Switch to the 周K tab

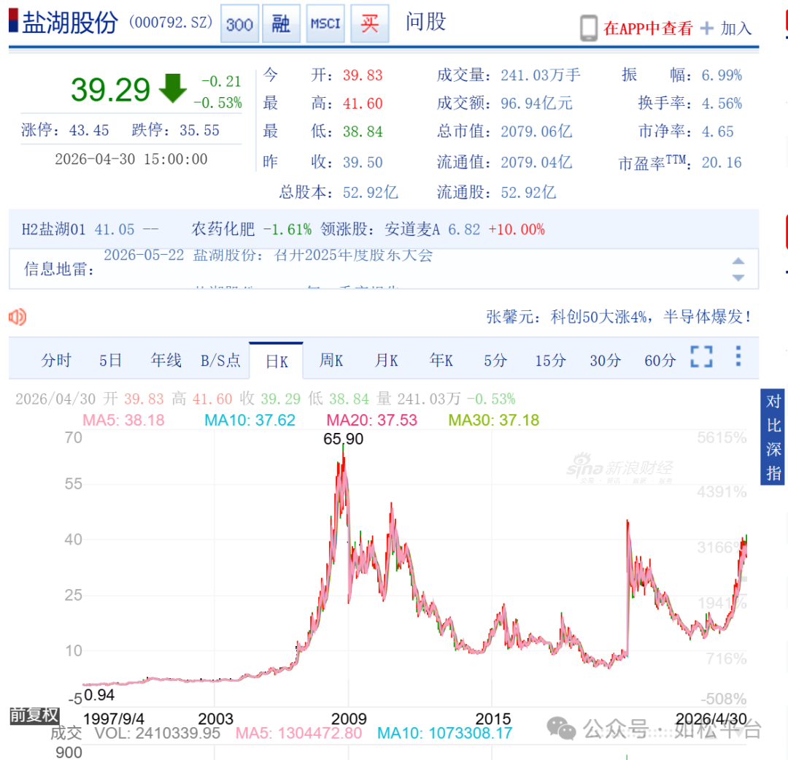[331, 360]
